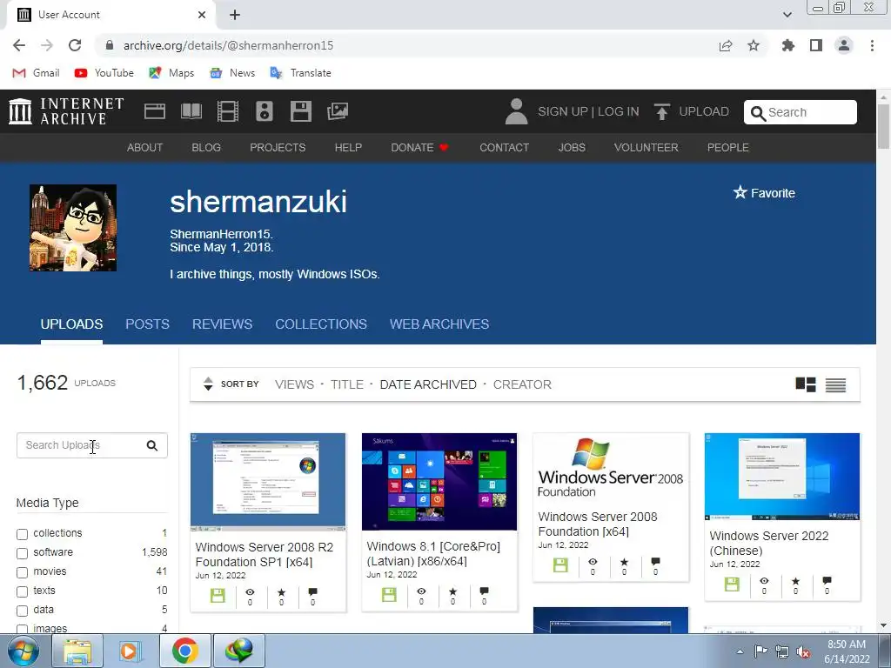891x668 pixels.
Task: Click the software disk icon on Windows Server 2008 Foundation card
Action: point(560,565)
